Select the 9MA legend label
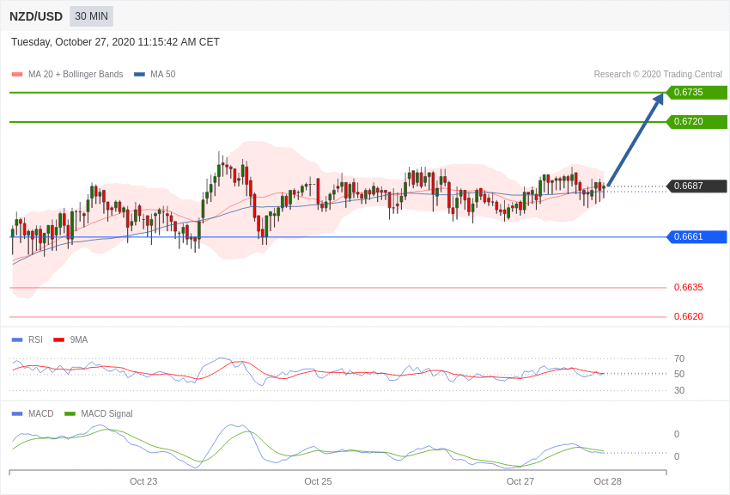The image size is (730, 495). coord(79,340)
